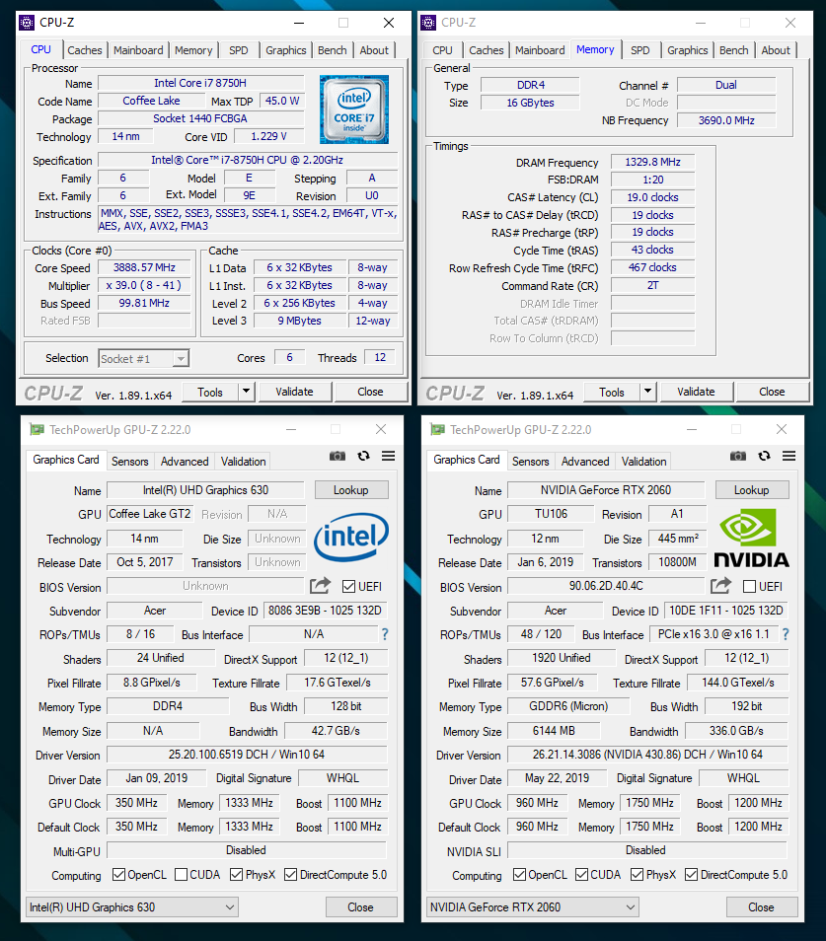This screenshot has width=826, height=941.
Task: Click refresh icon in Intel UHD GPU-Z window
Action: click(x=363, y=456)
